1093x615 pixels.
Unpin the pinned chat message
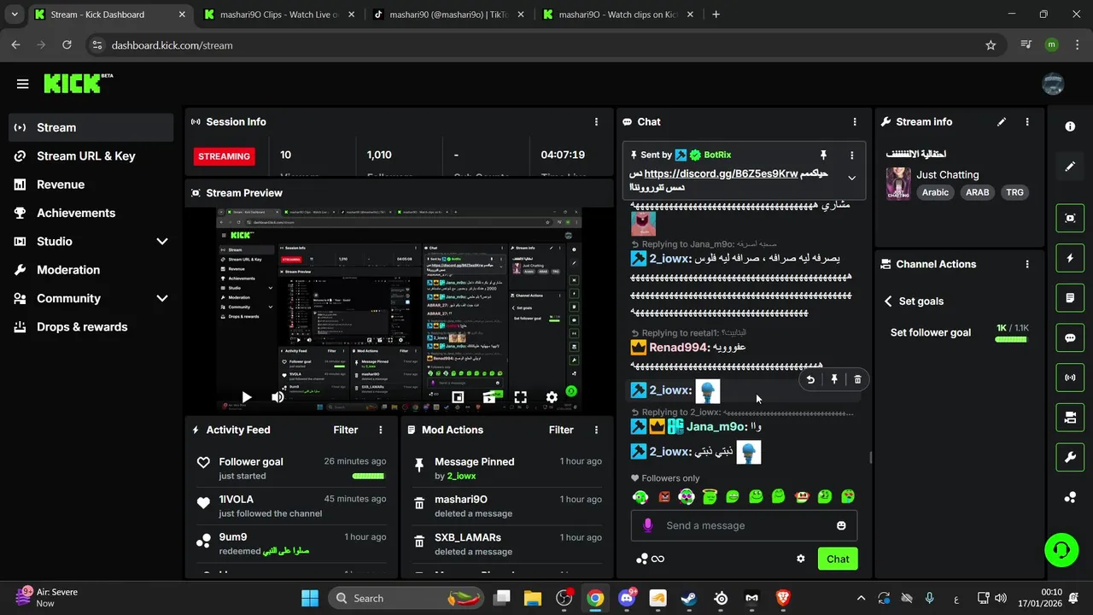point(823,155)
